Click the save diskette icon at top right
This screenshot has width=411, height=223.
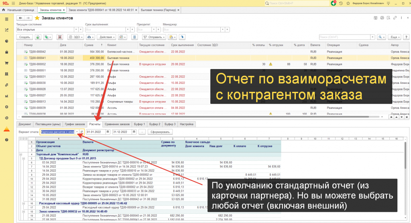375,18
